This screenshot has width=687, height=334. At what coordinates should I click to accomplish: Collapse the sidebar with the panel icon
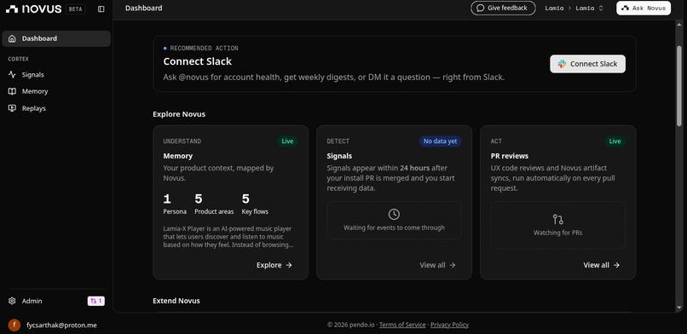101,9
